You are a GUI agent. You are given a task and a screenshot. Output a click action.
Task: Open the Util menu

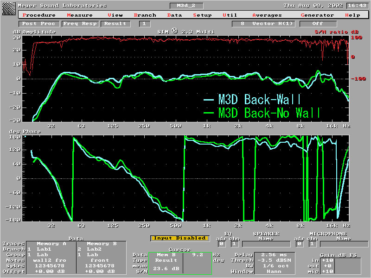click(x=230, y=15)
